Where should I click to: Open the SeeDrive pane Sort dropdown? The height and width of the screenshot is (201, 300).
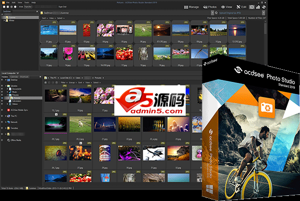(x=45, y=18)
